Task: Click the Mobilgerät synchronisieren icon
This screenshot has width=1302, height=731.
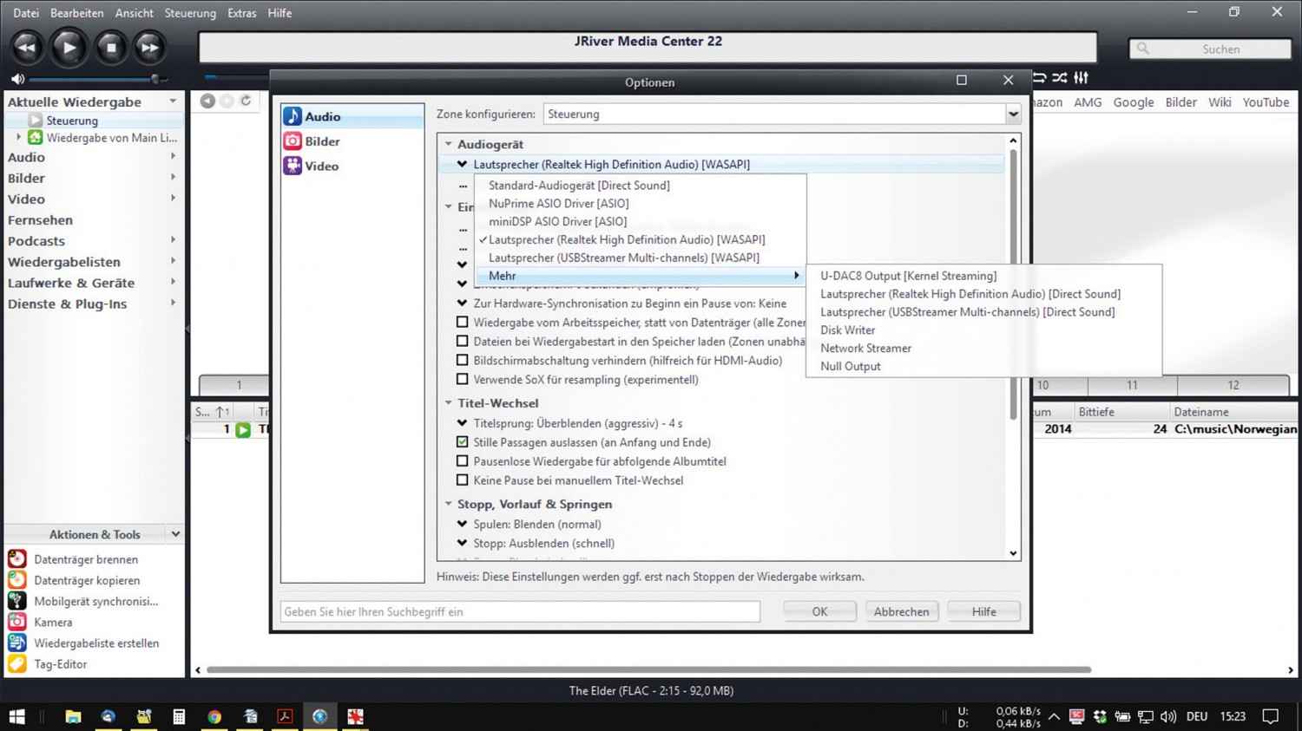Action: tap(17, 601)
